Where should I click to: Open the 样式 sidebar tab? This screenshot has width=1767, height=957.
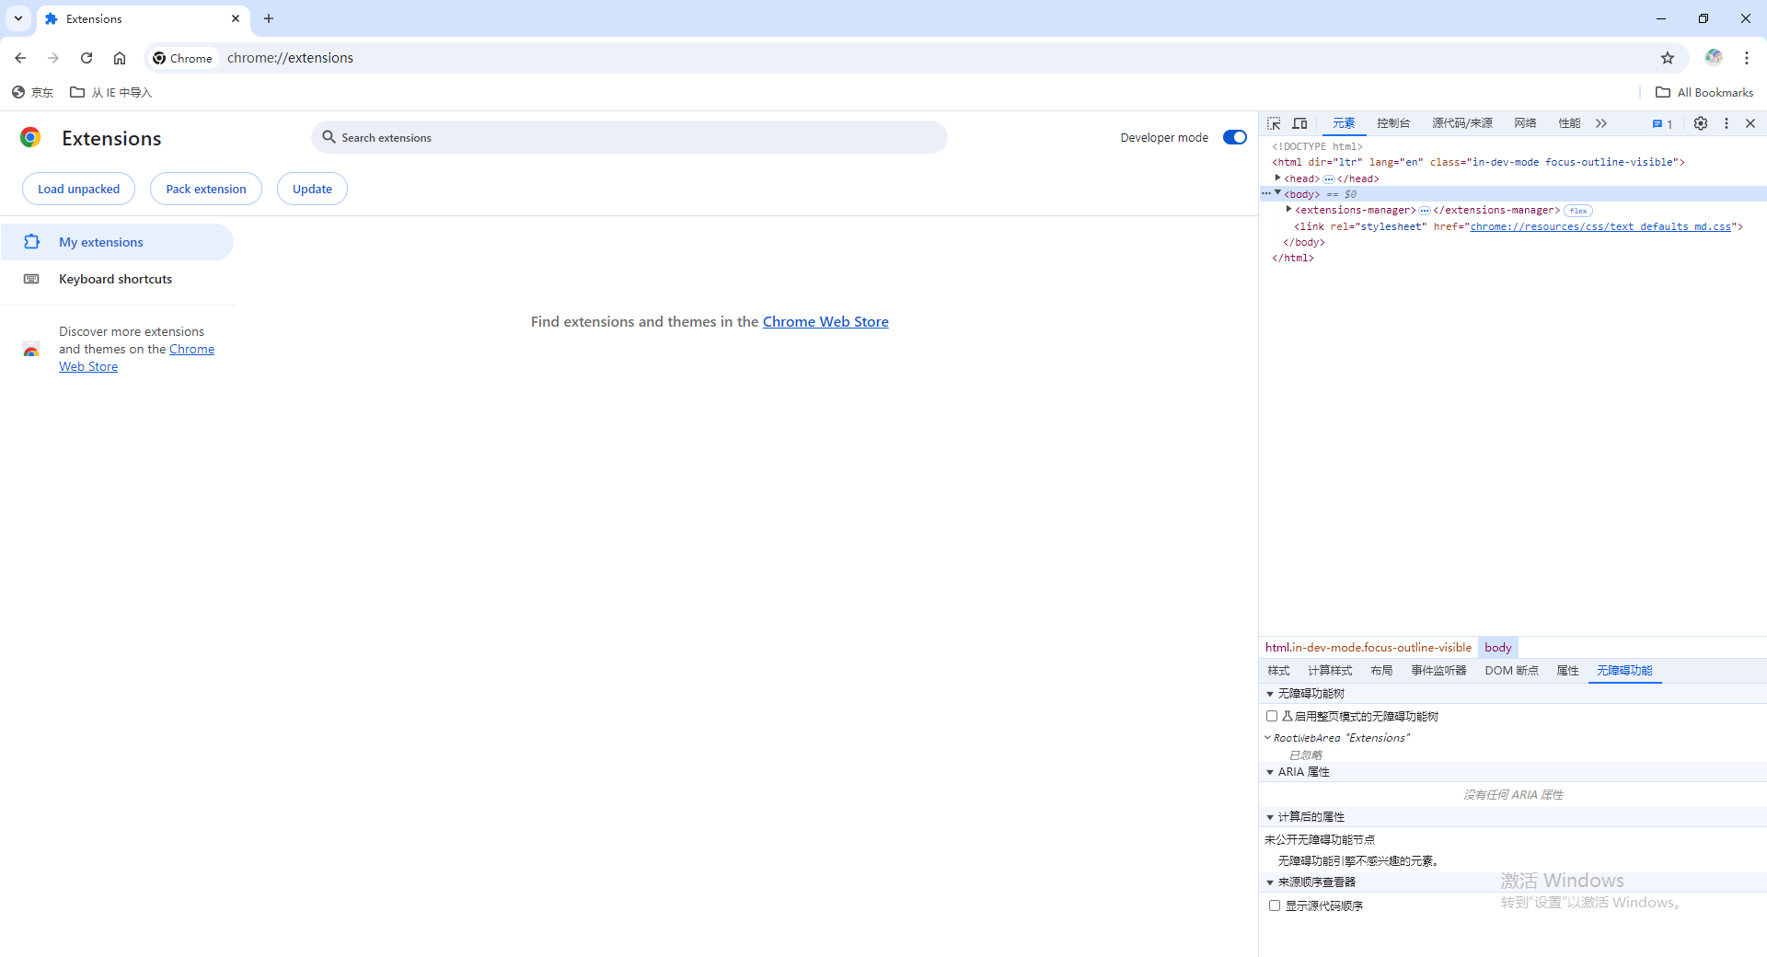pyautogui.click(x=1278, y=671)
